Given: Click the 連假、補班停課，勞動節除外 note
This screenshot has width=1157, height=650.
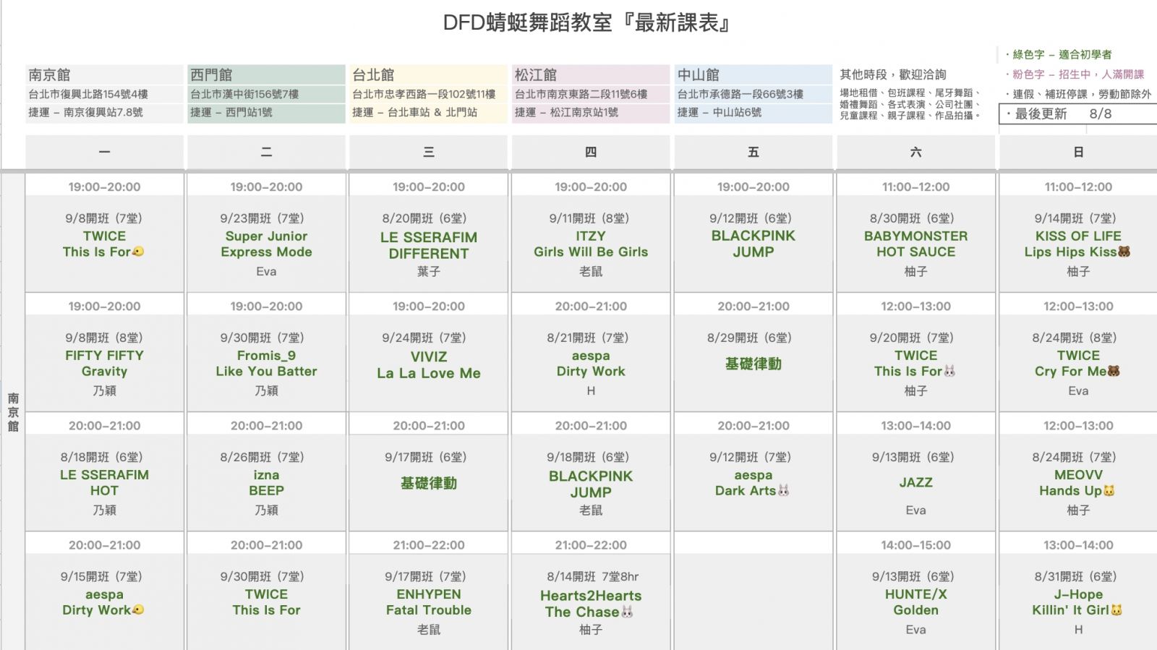Looking at the screenshot, I should (x=1077, y=94).
